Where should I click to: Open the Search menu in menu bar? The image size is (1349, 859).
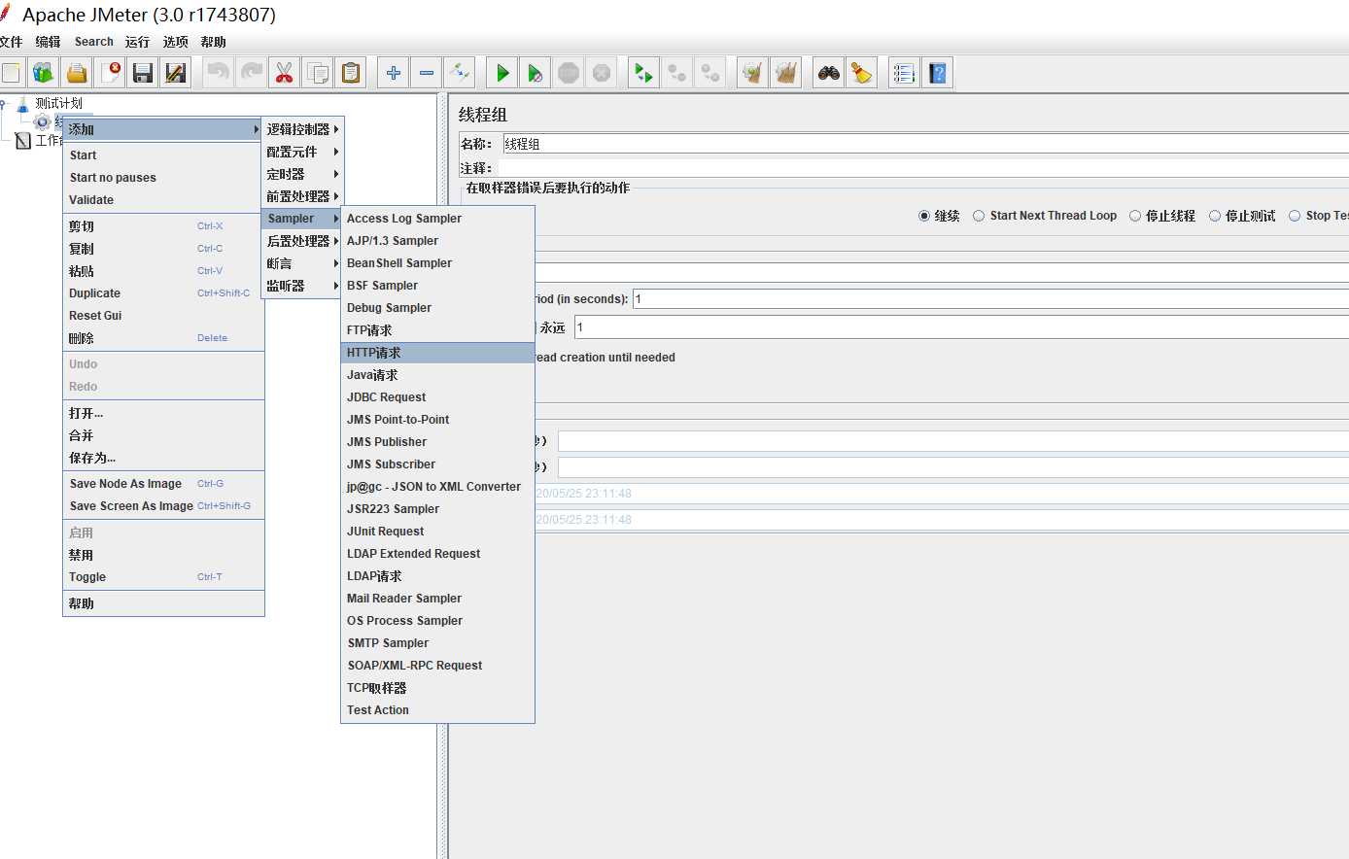tap(94, 42)
